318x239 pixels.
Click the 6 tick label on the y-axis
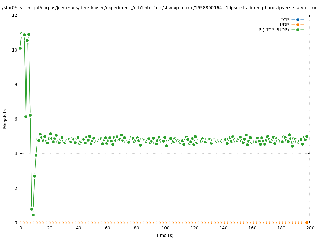tap(16, 119)
